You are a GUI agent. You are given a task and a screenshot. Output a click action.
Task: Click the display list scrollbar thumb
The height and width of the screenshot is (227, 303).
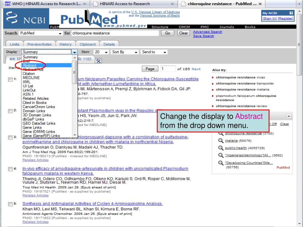click(75, 72)
